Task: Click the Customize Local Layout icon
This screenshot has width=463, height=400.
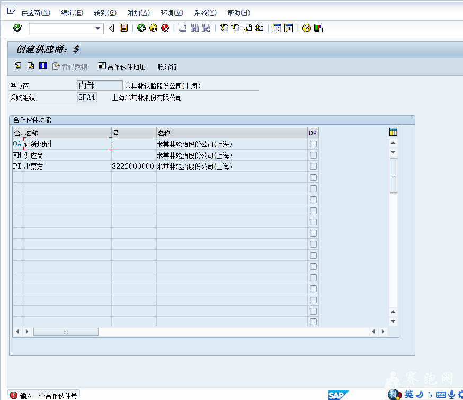Action: coord(318,28)
